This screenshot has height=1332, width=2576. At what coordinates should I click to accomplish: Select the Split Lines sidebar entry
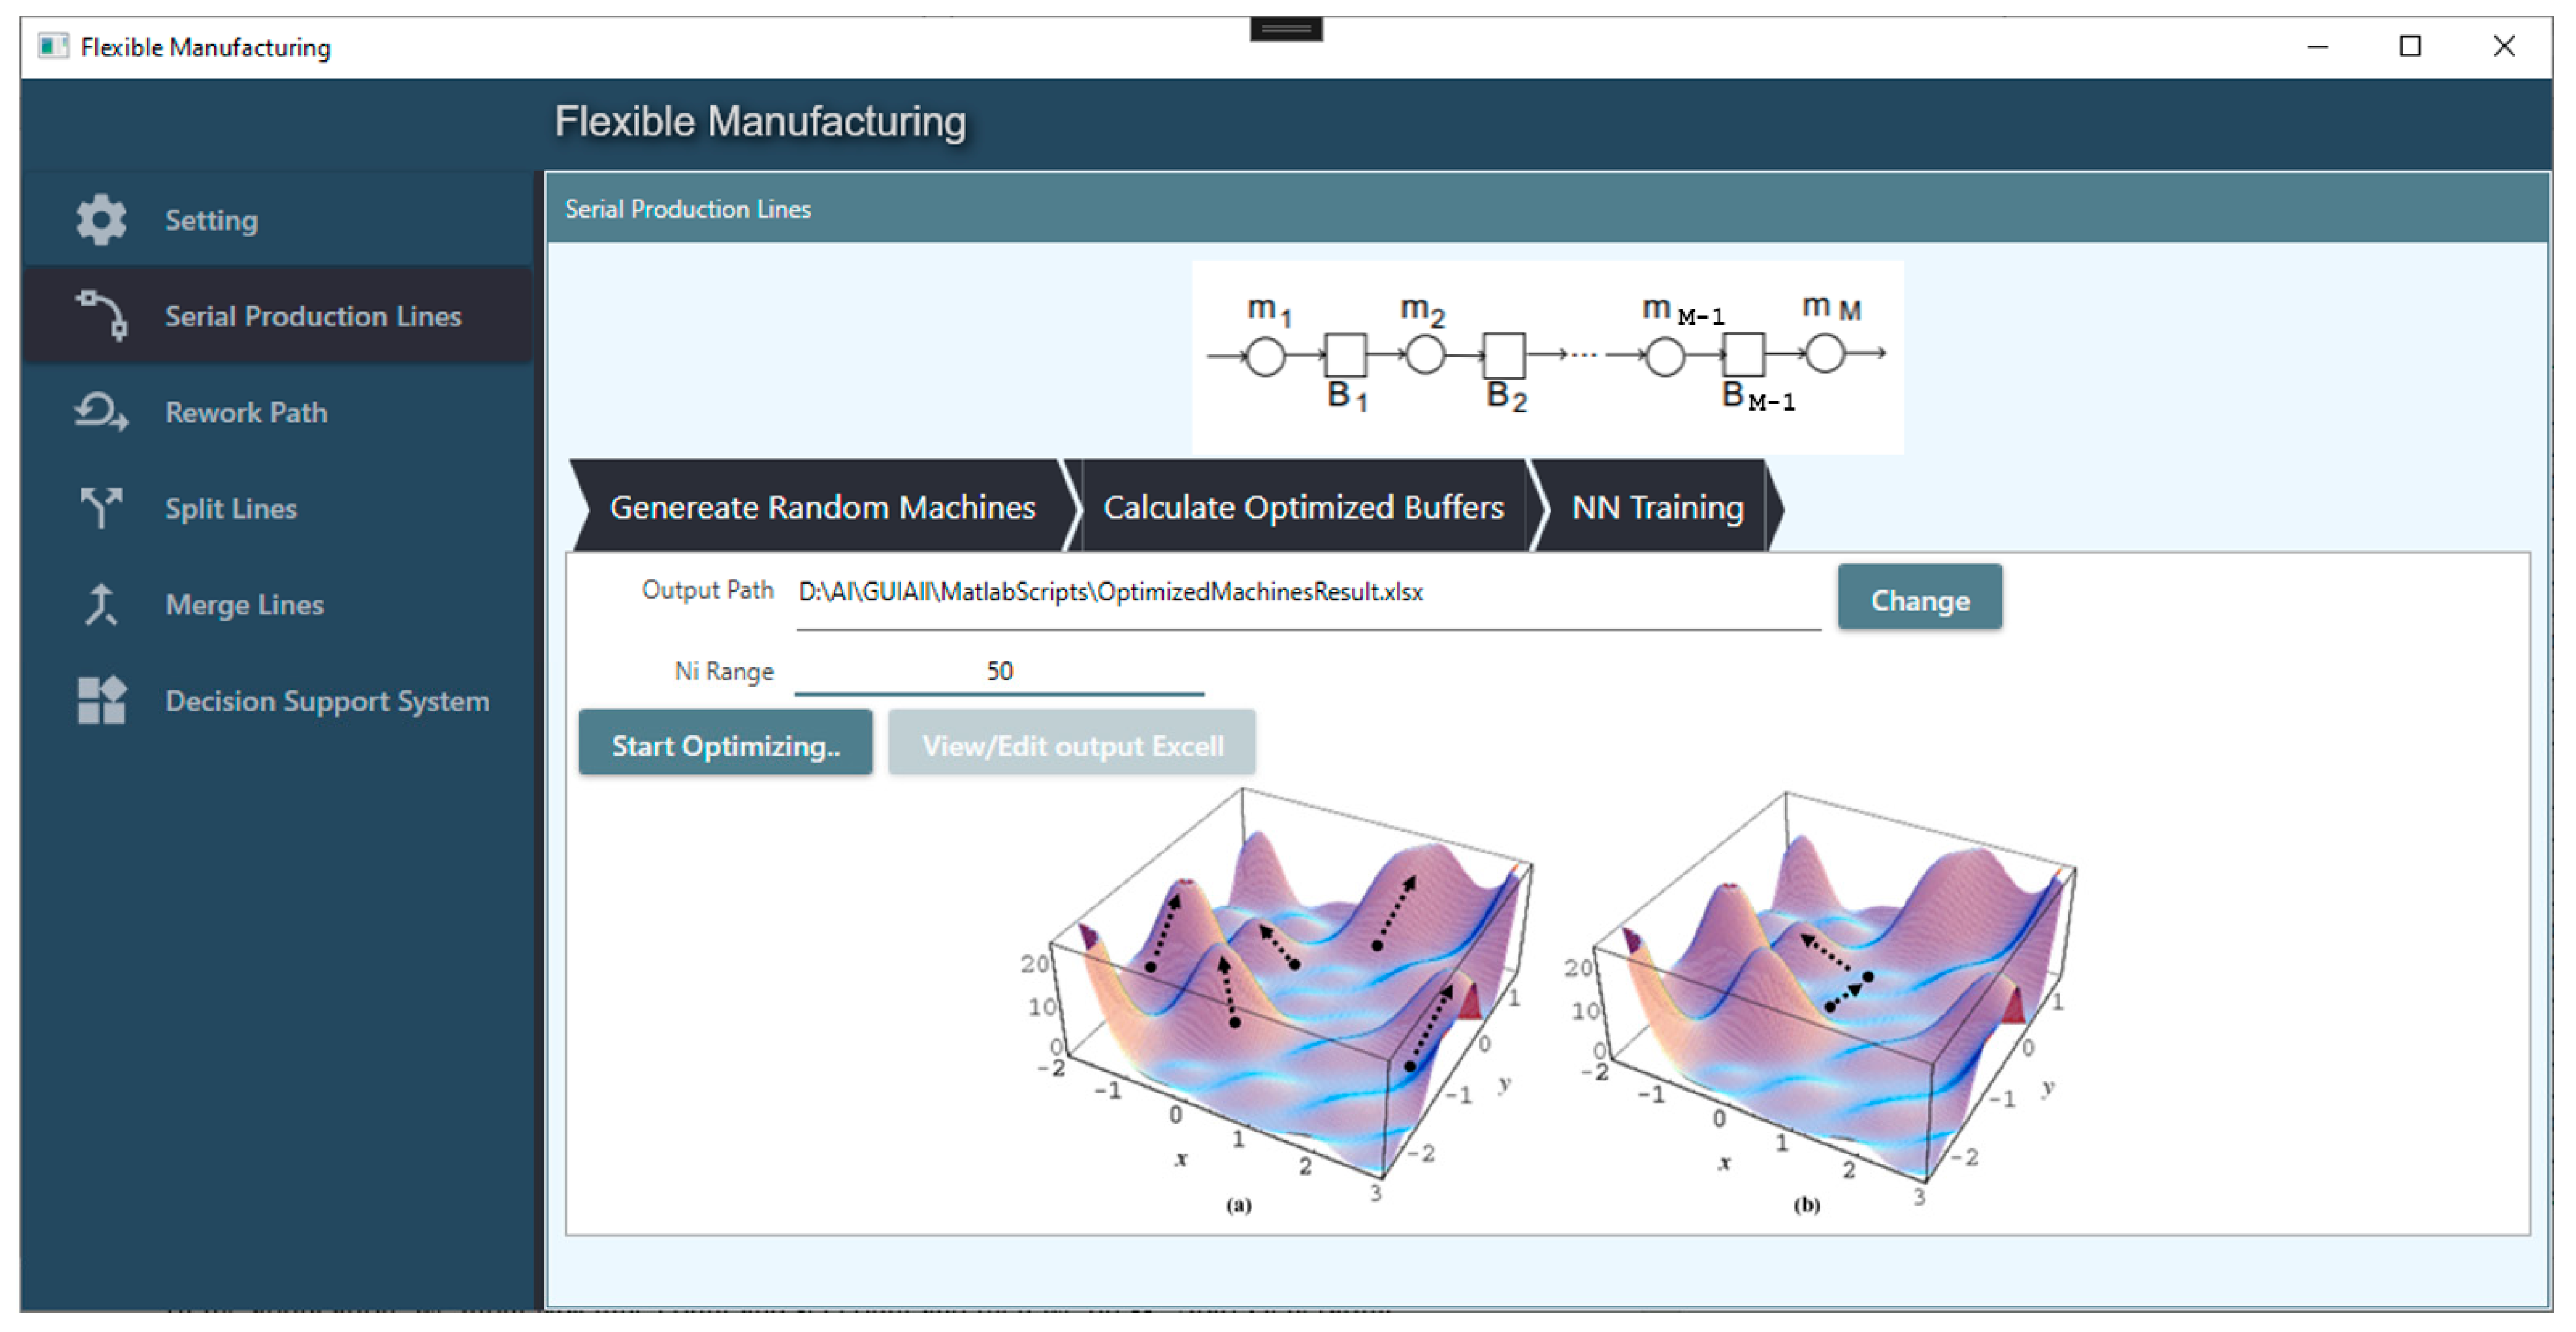pyautogui.click(x=231, y=508)
